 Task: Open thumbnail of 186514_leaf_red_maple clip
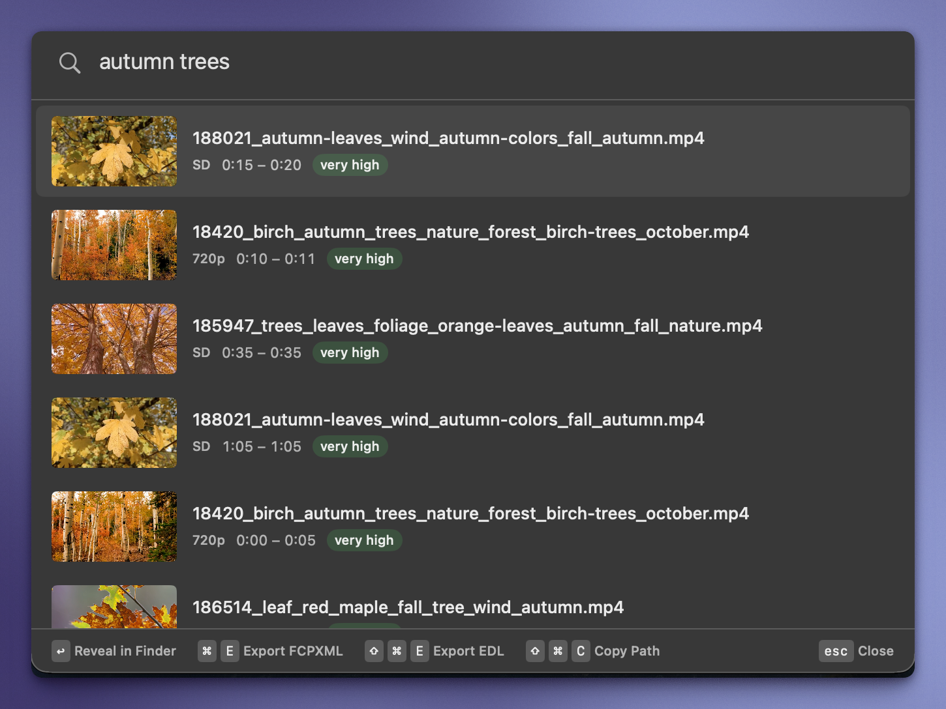114,607
